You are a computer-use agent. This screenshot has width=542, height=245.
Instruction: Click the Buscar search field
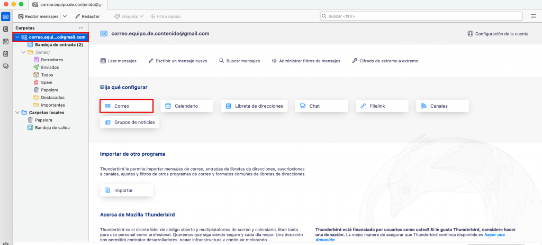coord(421,16)
